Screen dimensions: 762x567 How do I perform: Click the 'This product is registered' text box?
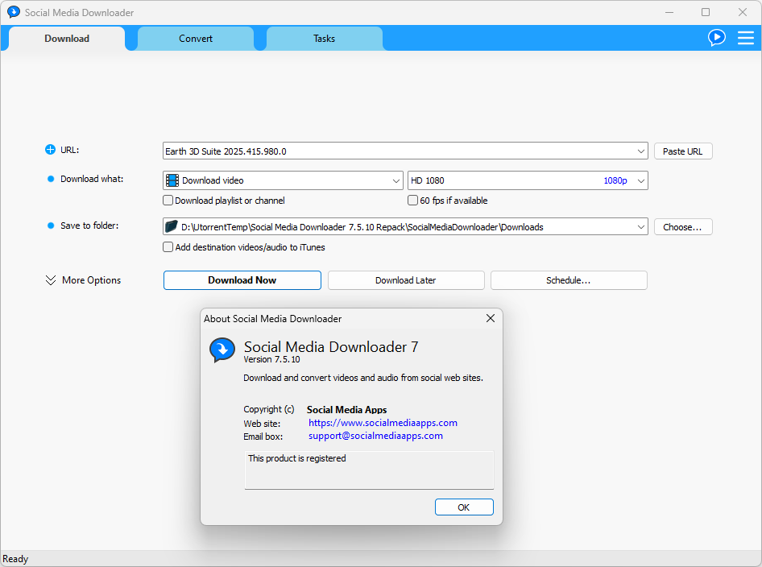tap(369, 470)
